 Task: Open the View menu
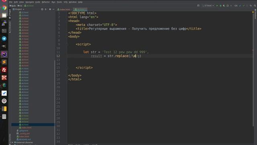(x=21, y=2)
